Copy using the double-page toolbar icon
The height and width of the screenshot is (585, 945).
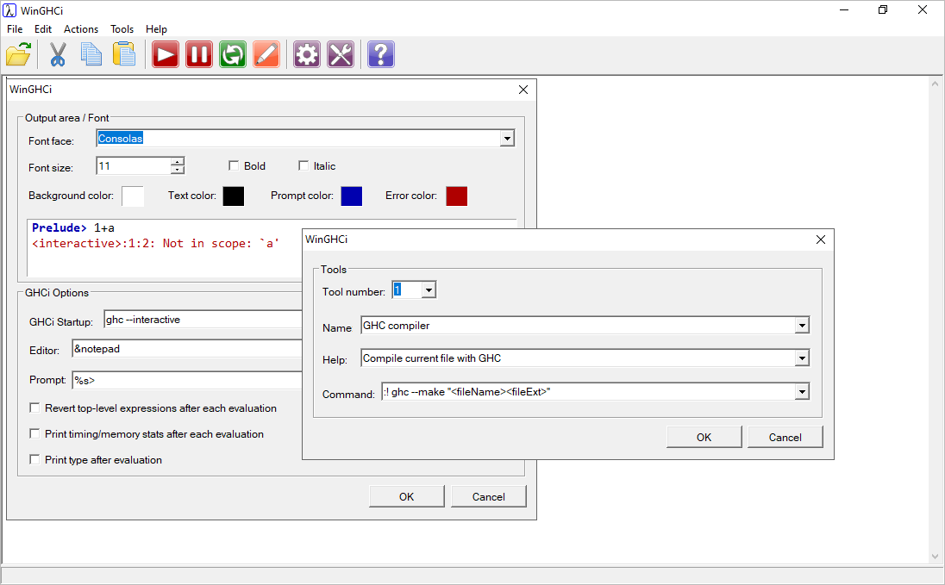pyautogui.click(x=91, y=54)
